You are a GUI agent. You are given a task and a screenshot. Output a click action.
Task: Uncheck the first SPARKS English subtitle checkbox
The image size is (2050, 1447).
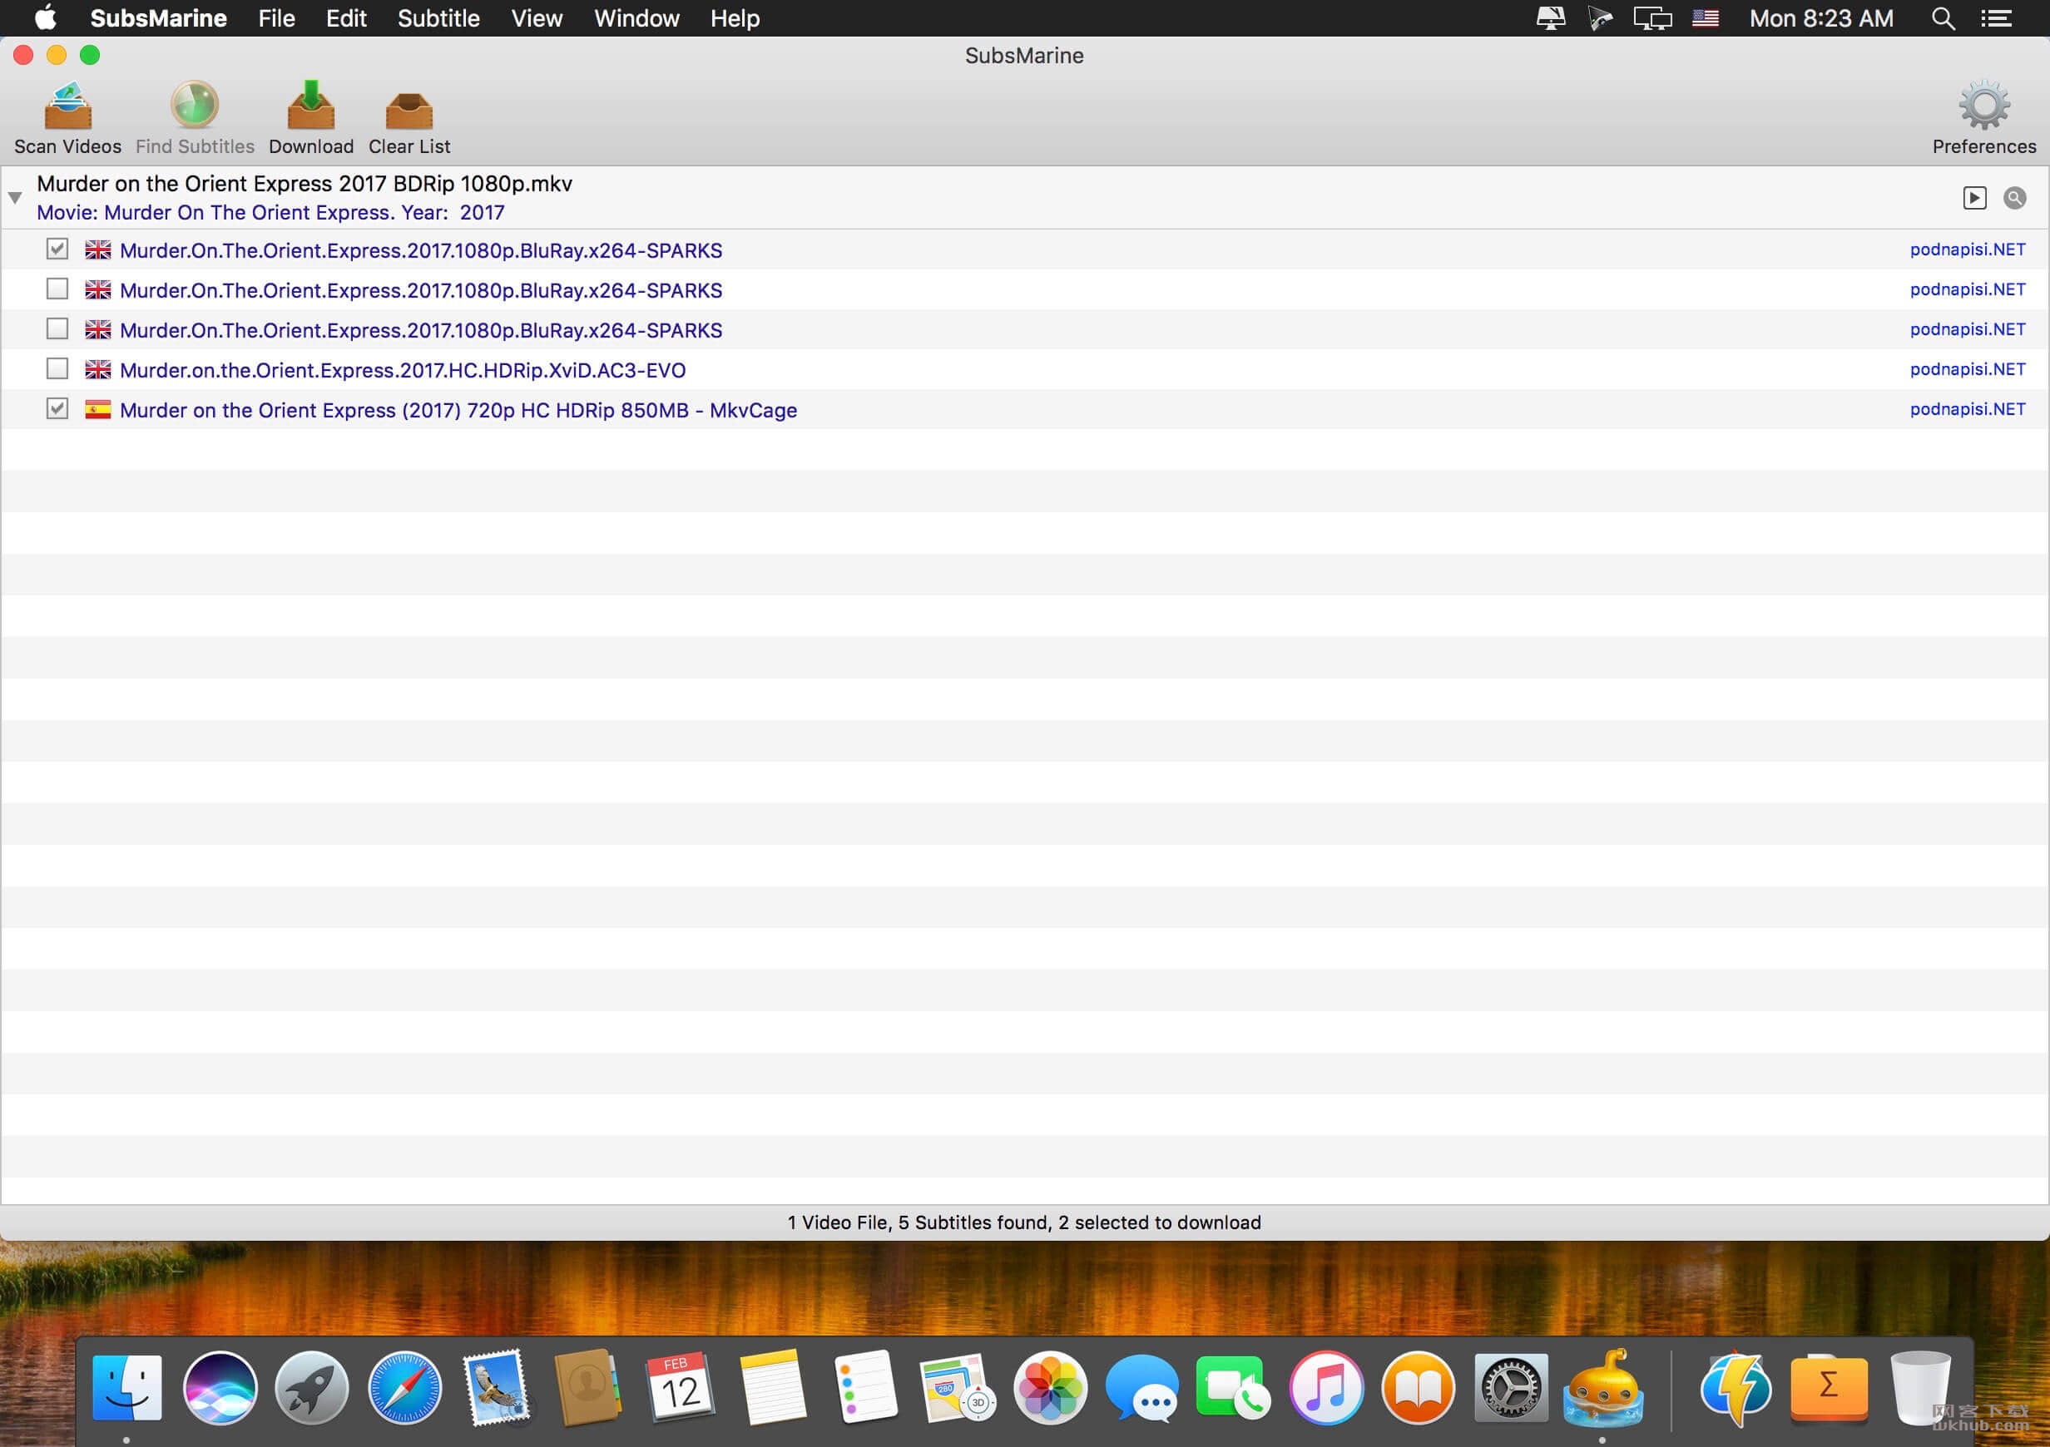(x=57, y=249)
